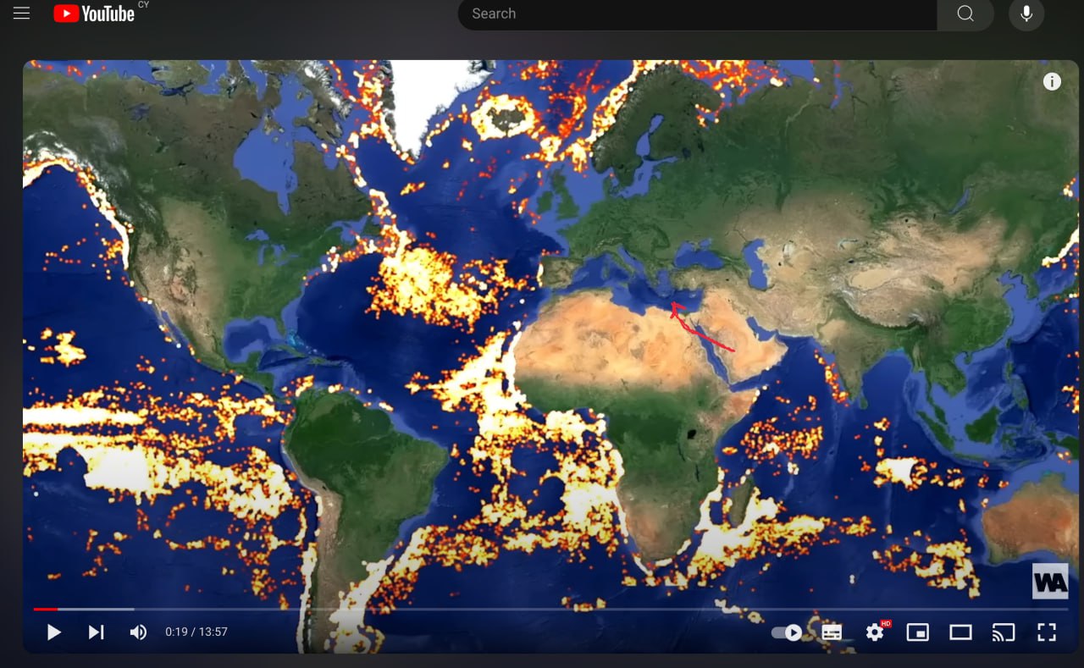Screen dimensions: 1084x668
Task: Open the video info card icon
Action: tap(1052, 81)
